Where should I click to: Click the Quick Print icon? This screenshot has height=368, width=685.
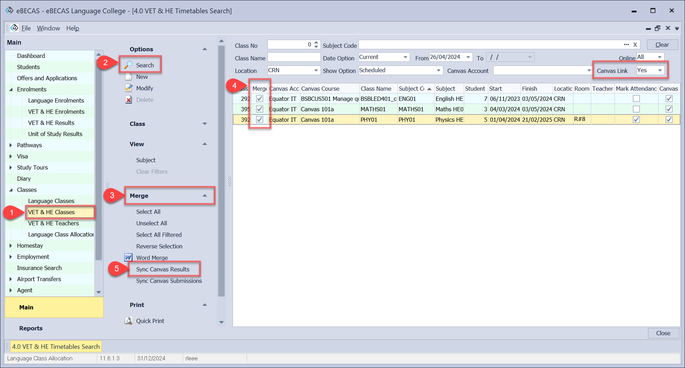[x=128, y=321]
